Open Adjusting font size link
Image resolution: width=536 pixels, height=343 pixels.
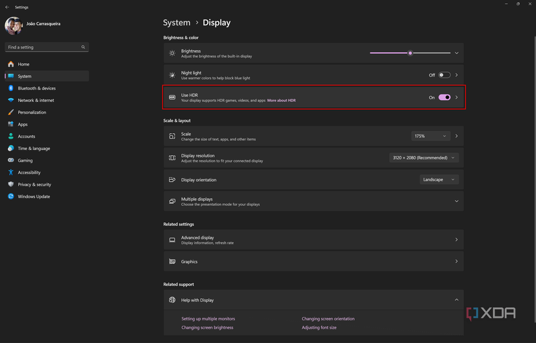319,327
